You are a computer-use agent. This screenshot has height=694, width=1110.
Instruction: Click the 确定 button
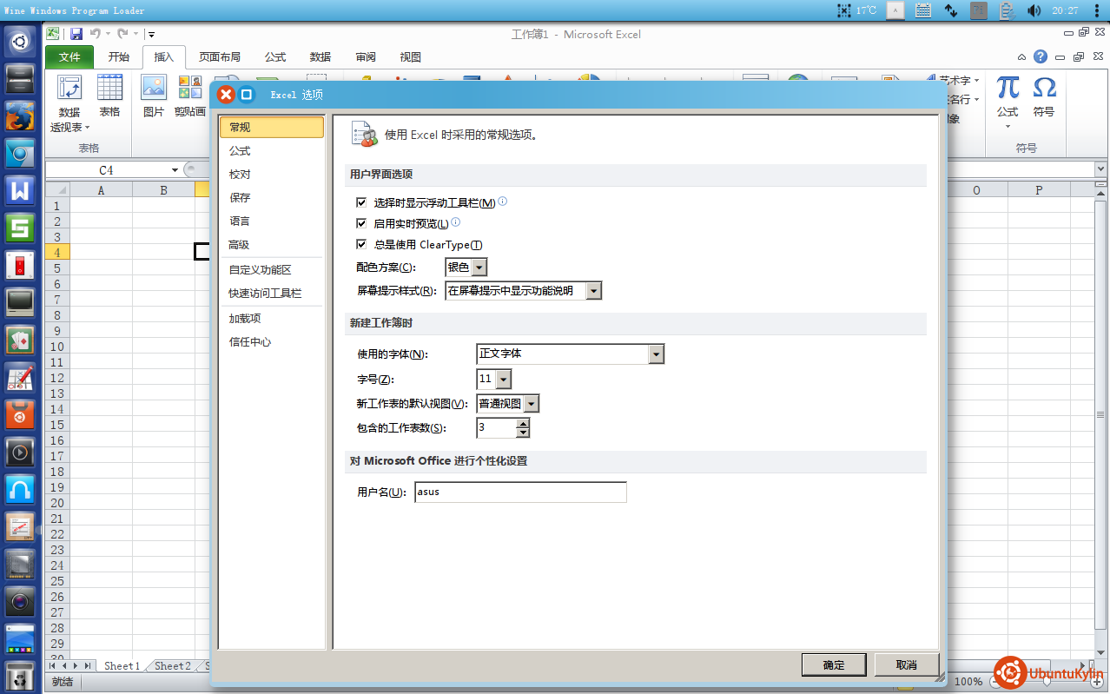coord(833,664)
